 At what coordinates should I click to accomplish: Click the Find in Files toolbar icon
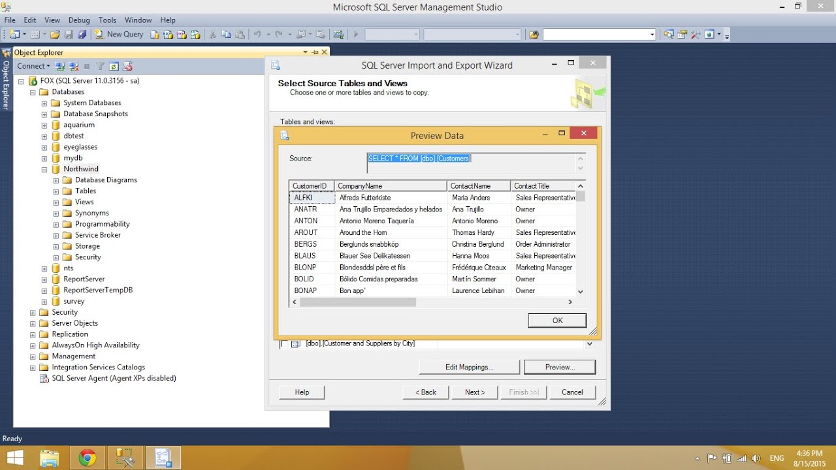534,34
